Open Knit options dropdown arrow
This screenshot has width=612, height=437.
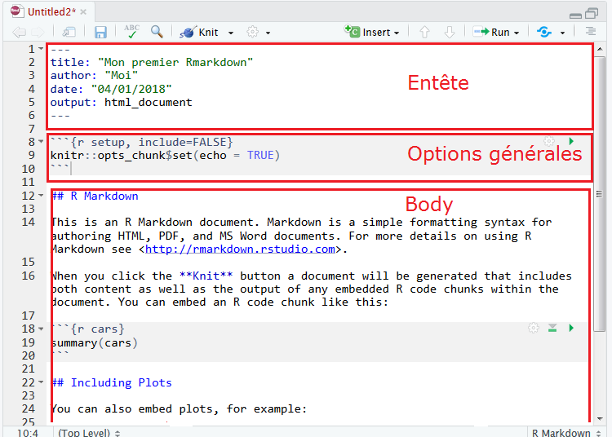click(x=231, y=33)
